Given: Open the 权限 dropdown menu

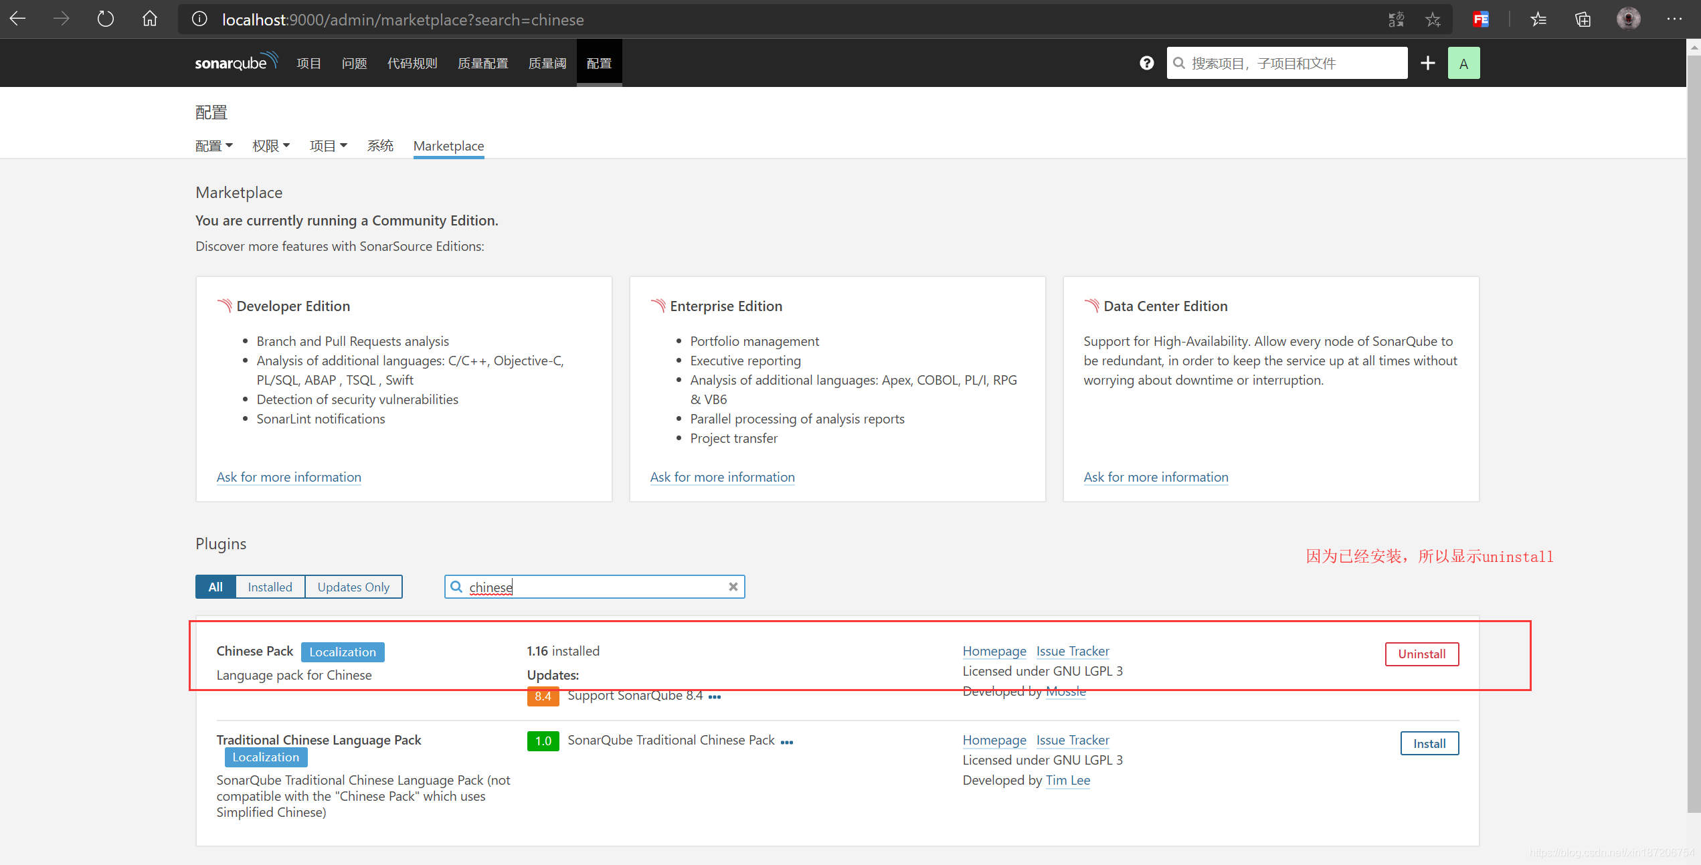Looking at the screenshot, I should (271, 146).
